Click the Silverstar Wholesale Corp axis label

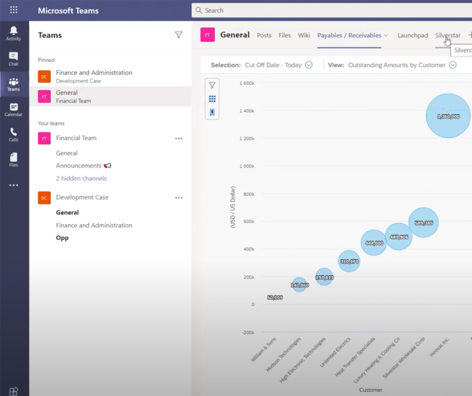[x=404, y=357]
